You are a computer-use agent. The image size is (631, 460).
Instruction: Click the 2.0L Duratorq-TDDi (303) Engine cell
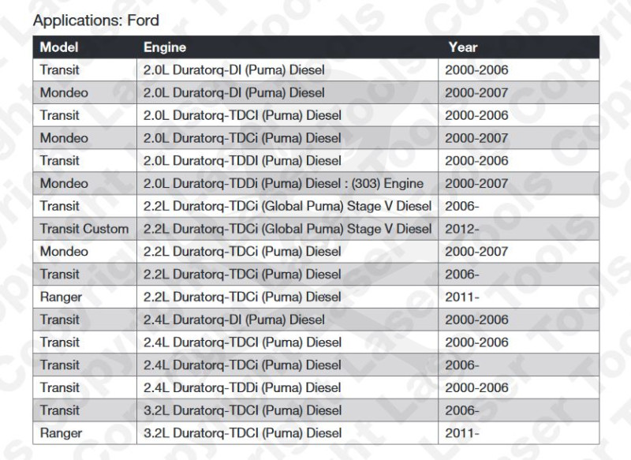[x=287, y=184]
